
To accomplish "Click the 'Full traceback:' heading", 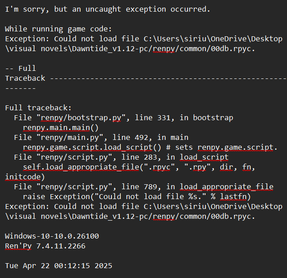I will tap(38, 108).
